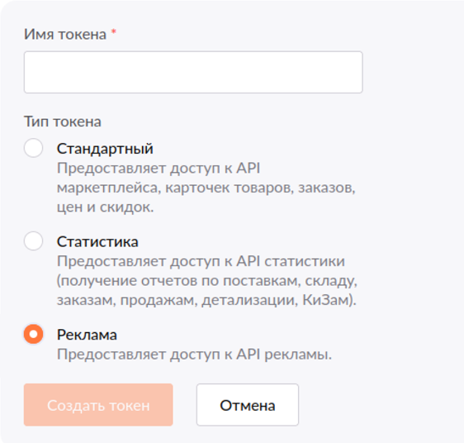Click the 'Предоставляет доступ к API рекламы' description
Viewport: 464px width, 443px height.
[194, 355]
